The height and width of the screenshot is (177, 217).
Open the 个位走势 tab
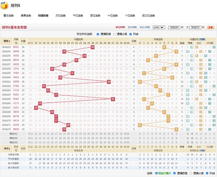pyautogui.click(x=130, y=16)
